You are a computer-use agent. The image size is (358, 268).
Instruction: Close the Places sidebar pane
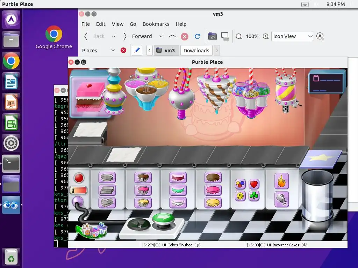click(x=123, y=50)
